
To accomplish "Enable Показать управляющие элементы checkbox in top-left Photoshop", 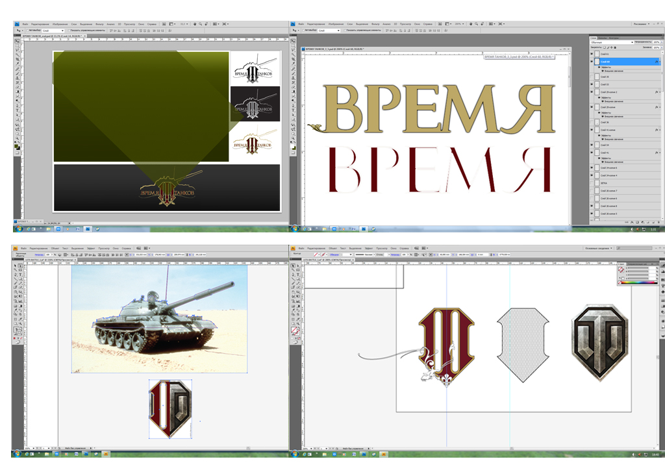I will tap(69, 31).
